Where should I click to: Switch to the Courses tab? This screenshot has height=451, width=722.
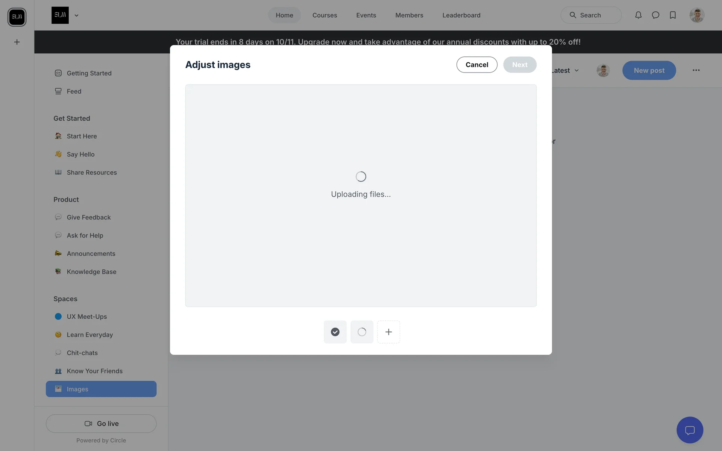[325, 15]
